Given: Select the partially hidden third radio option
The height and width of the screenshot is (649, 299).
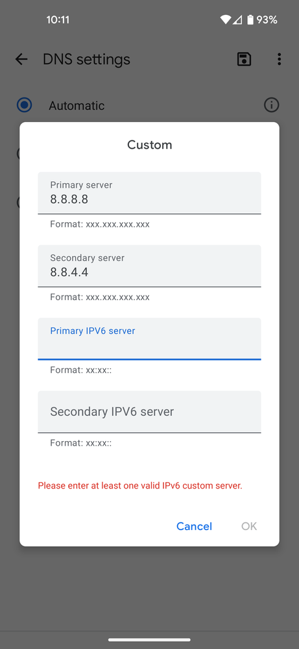Looking at the screenshot, I should click(x=18, y=203).
